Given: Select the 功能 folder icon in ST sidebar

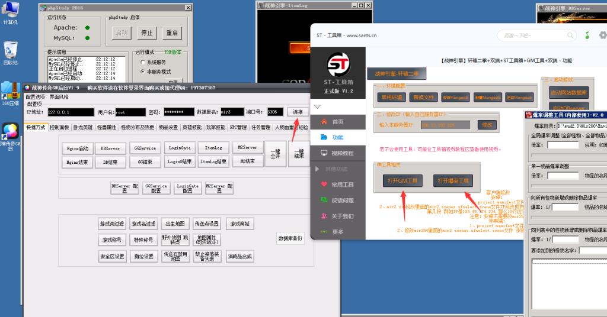Looking at the screenshot, I should click(x=324, y=137).
